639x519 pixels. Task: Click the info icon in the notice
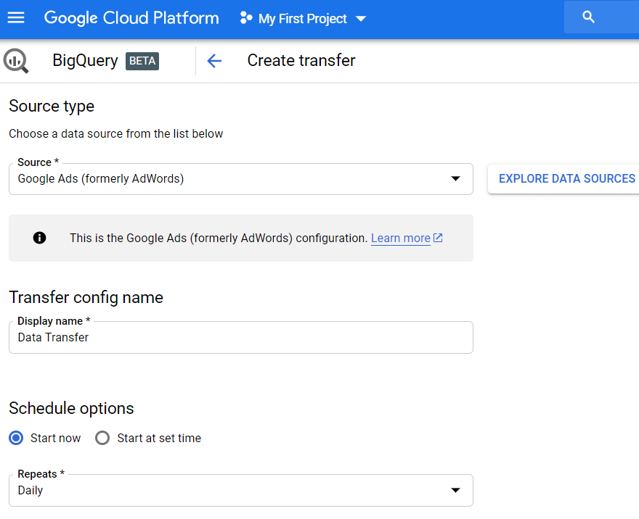pyautogui.click(x=40, y=238)
